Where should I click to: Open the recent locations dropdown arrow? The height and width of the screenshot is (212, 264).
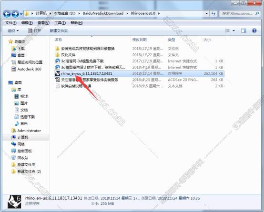[x=21, y=14]
